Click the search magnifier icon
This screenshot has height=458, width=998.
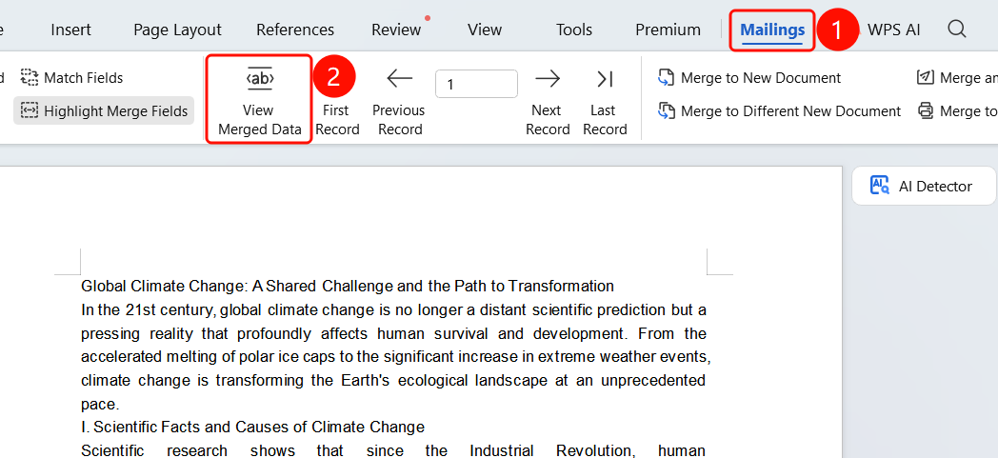pyautogui.click(x=957, y=29)
